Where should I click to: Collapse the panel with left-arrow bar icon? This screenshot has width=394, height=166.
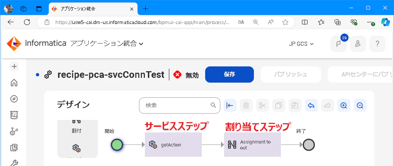click(230, 105)
